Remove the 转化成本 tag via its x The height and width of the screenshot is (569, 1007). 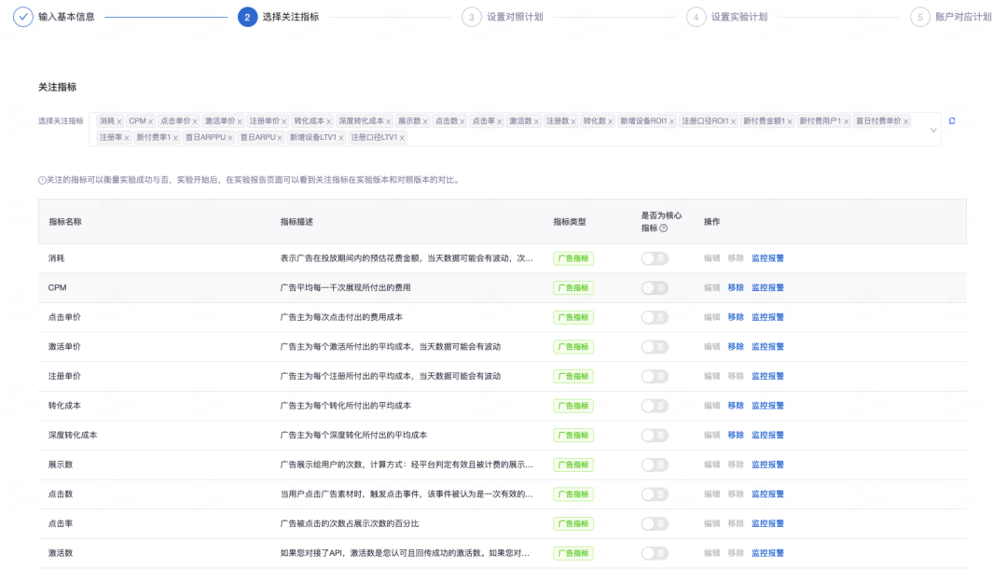click(x=329, y=121)
